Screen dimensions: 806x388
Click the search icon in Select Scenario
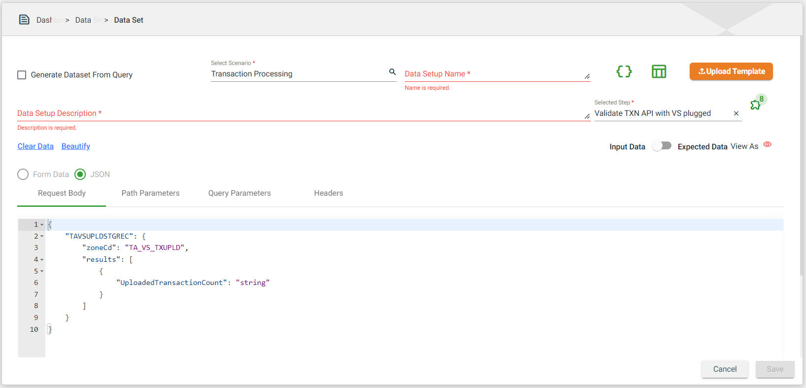[392, 72]
